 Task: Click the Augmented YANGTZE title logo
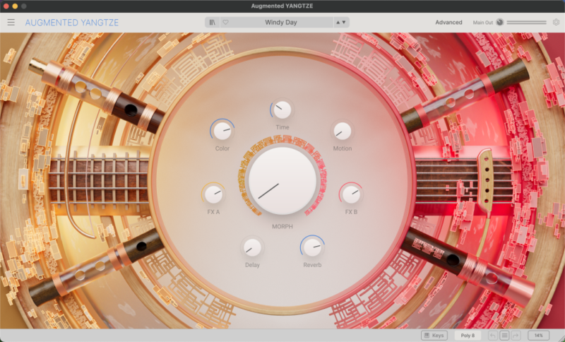(72, 23)
